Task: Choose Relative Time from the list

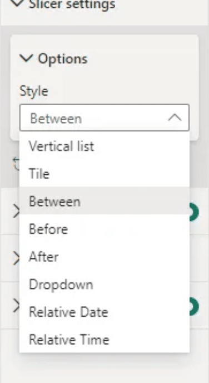Action: tap(104, 340)
